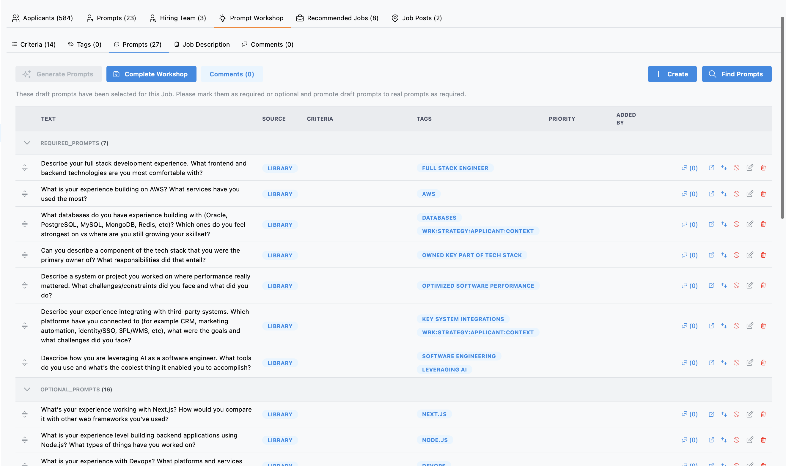
Task: Delete the Next.js experience prompt
Action: click(763, 414)
